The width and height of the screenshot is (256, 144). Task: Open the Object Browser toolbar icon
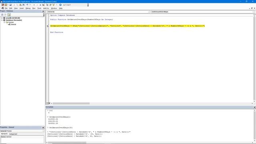click(x=54, y=5)
